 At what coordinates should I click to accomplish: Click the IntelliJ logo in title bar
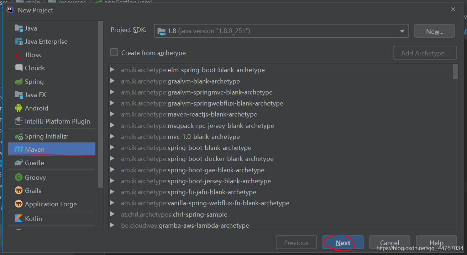[10, 10]
